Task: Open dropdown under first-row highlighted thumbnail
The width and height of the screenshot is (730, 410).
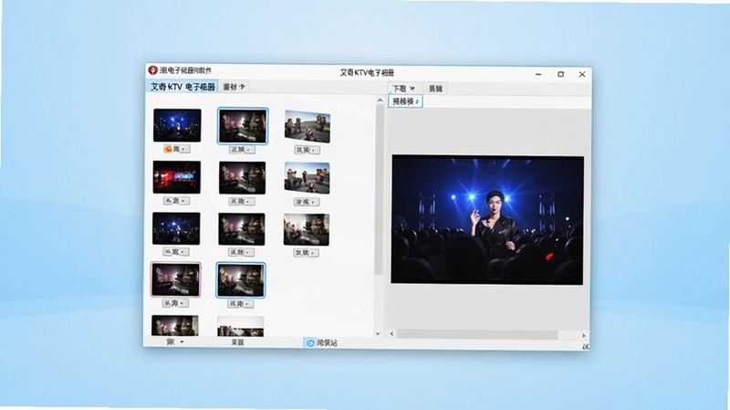Action: [x=242, y=150]
